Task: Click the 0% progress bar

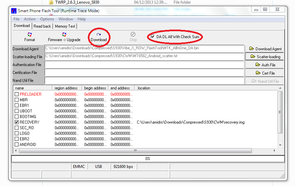Action: coord(148,159)
